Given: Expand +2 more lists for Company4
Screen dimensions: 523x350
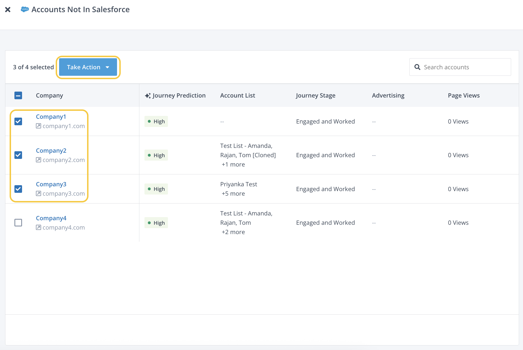Looking at the screenshot, I should tap(233, 232).
